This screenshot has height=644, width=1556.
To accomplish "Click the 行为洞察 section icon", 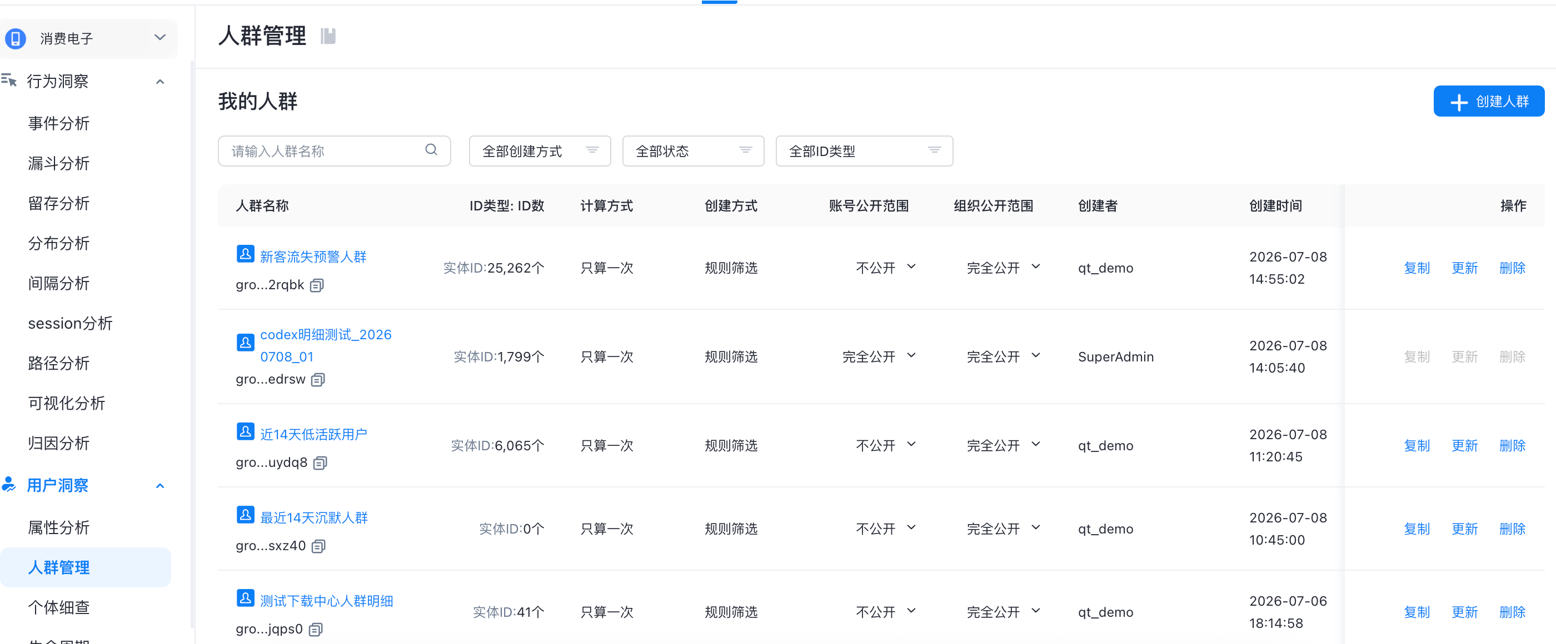I will tap(9, 80).
